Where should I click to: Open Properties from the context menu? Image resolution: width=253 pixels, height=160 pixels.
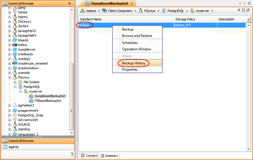coord(130,70)
